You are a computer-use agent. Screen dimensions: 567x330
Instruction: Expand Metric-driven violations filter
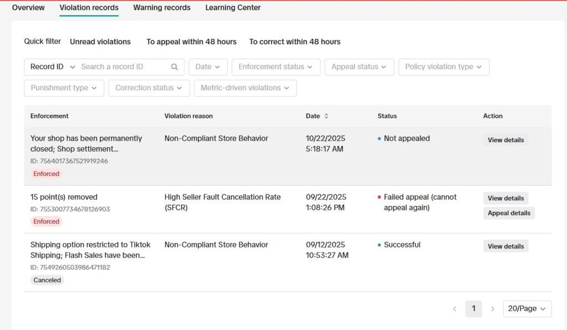coord(245,88)
